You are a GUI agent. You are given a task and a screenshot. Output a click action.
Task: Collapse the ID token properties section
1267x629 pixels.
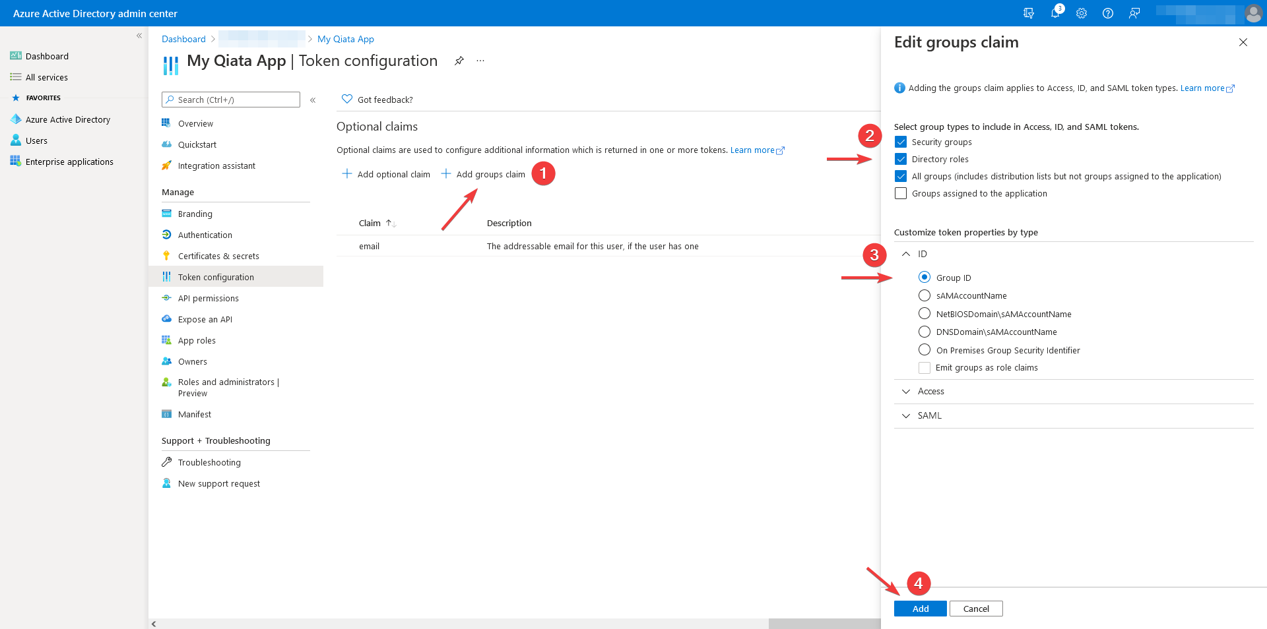pos(907,253)
